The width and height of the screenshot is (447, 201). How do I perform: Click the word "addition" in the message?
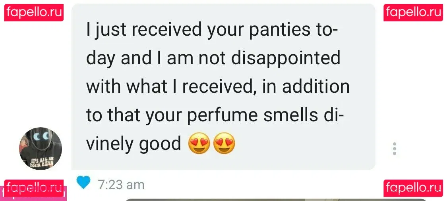[x=316, y=87]
